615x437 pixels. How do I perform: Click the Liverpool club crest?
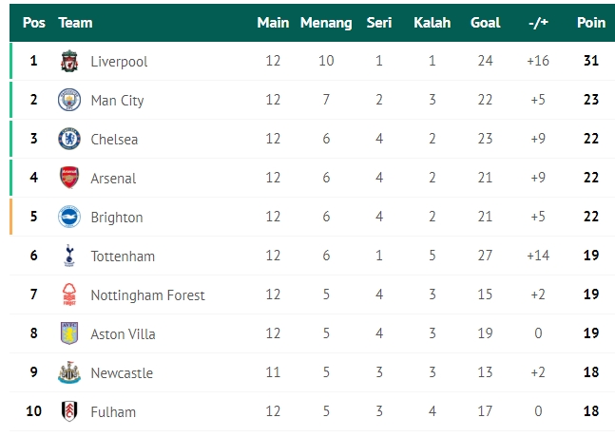69,61
